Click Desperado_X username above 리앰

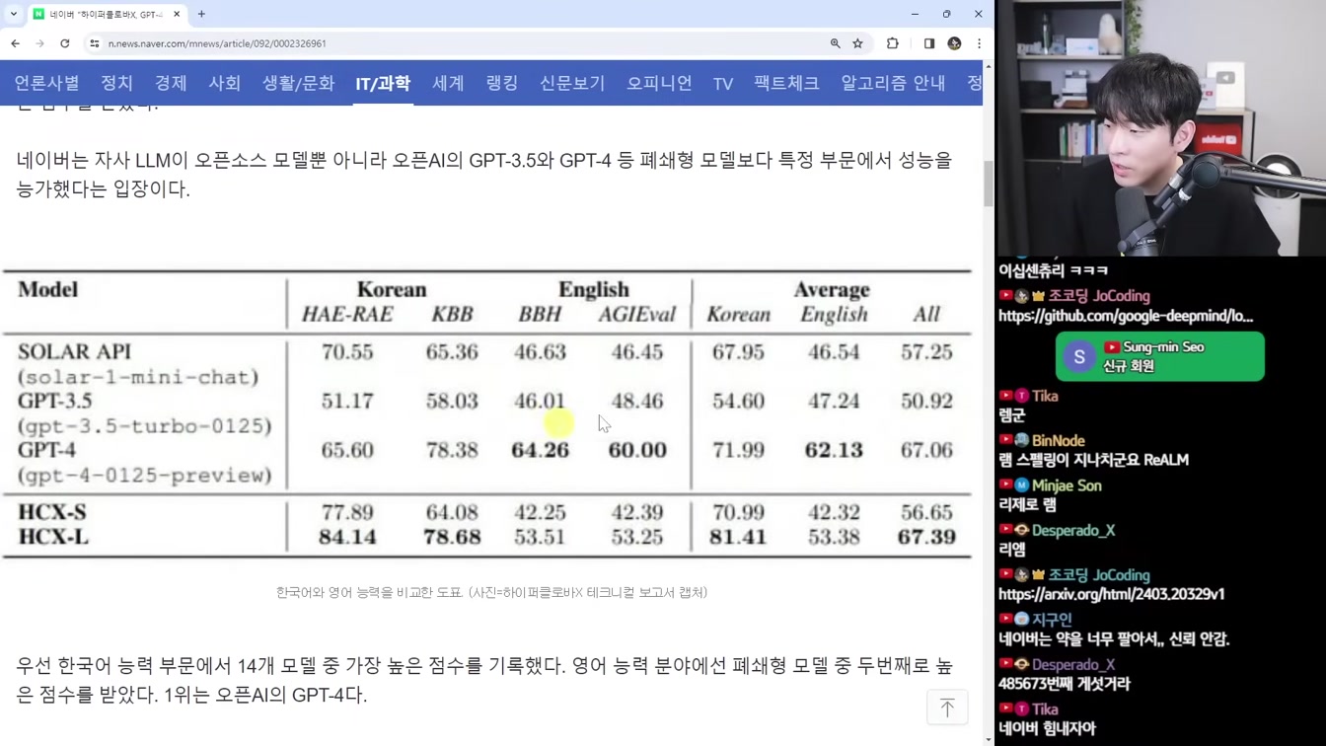click(1073, 531)
